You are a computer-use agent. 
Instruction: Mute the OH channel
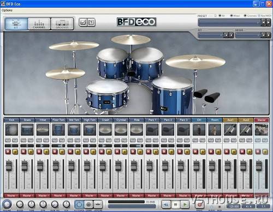click(195, 152)
